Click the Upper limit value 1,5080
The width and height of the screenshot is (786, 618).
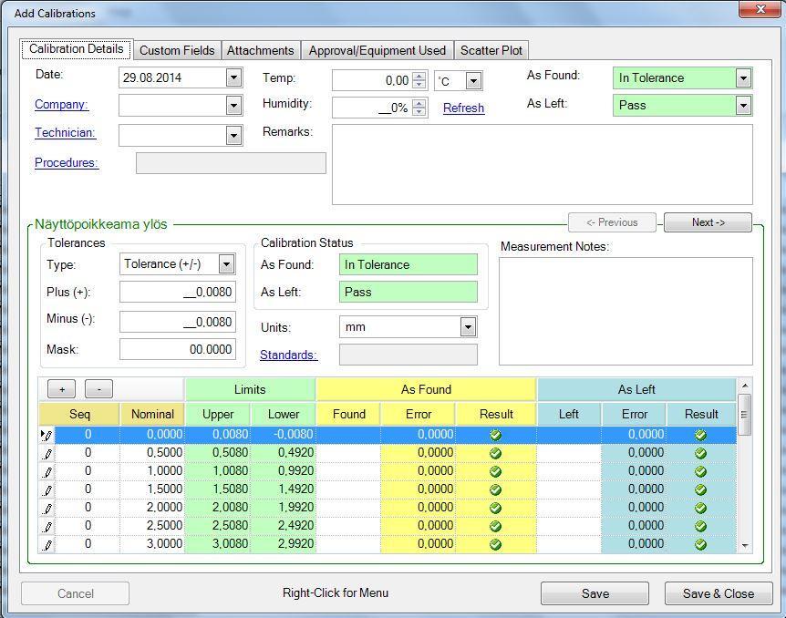click(x=230, y=489)
